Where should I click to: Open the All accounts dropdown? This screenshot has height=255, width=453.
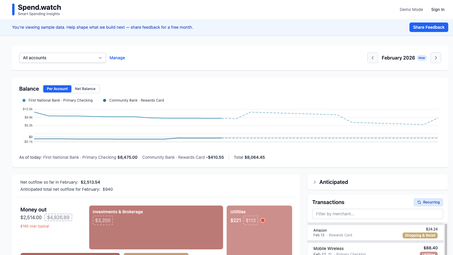point(62,58)
